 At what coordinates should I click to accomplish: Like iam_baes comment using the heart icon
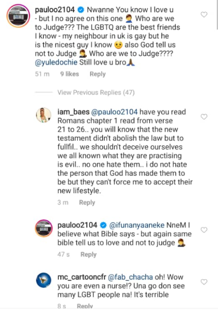204,117
